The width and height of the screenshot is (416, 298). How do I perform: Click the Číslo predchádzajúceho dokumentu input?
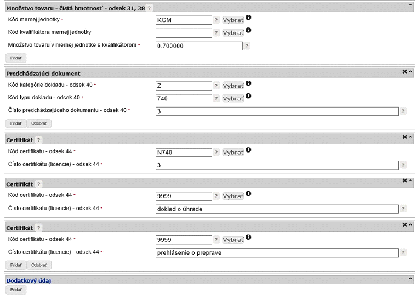pos(277,111)
